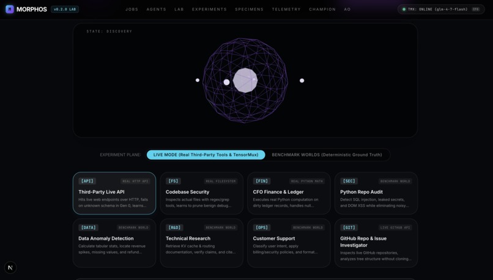The image size is (493, 280).
Task: Click the TMX Online status pill
Action: [441, 9]
